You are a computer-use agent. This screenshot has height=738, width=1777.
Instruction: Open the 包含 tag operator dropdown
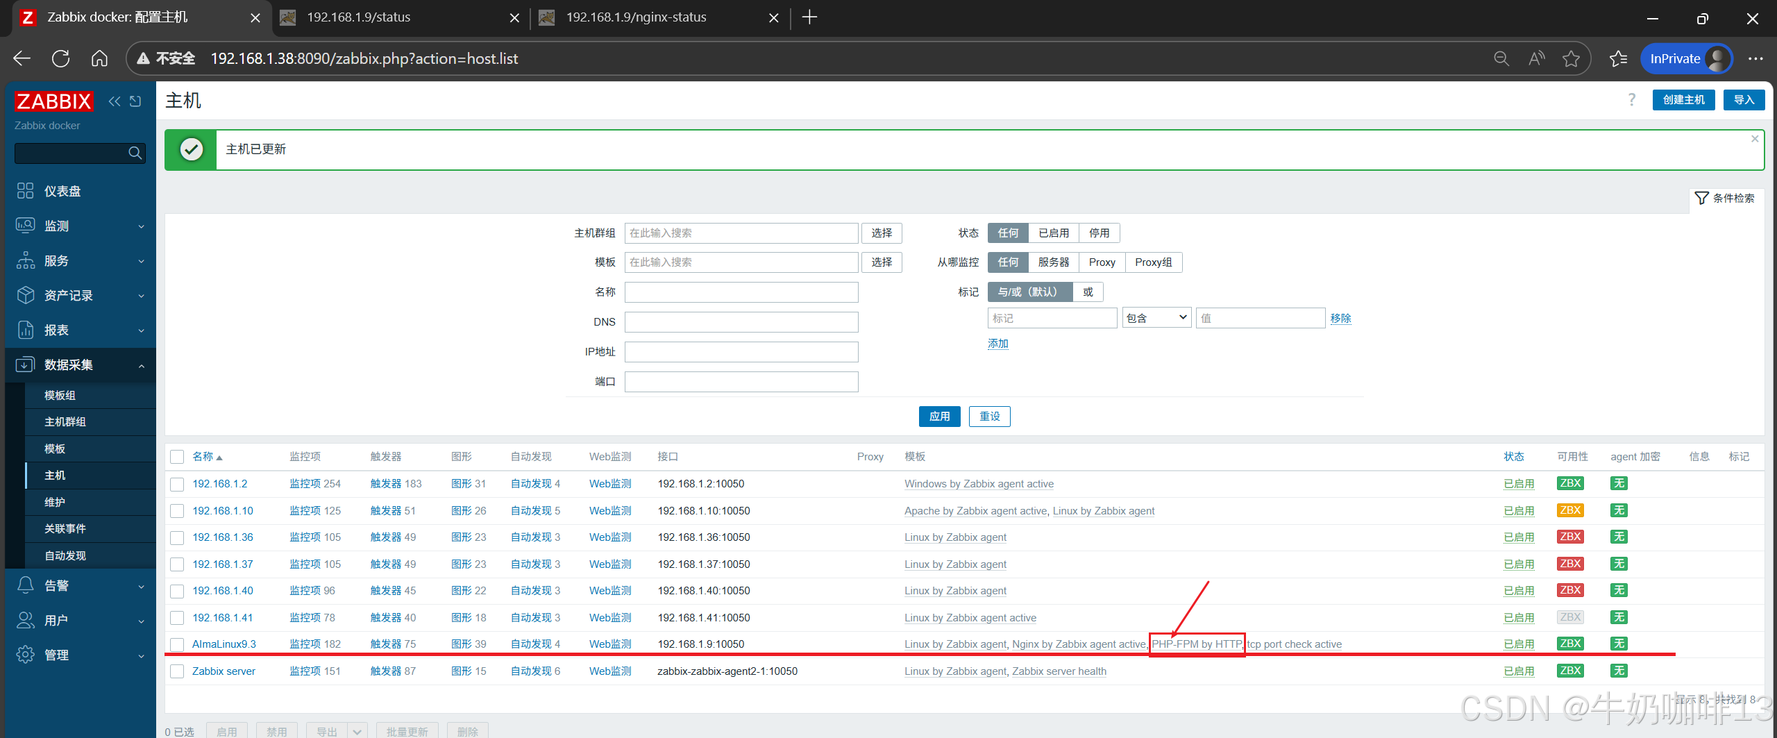(x=1157, y=318)
